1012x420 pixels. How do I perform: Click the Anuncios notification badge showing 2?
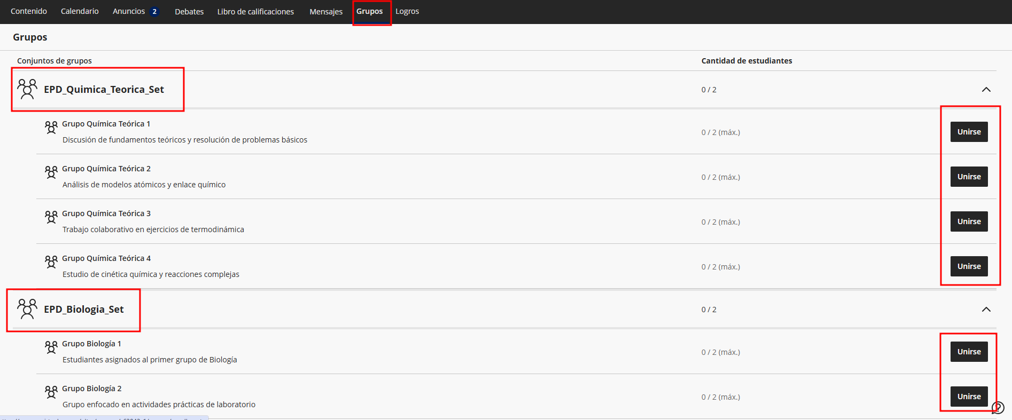154,12
